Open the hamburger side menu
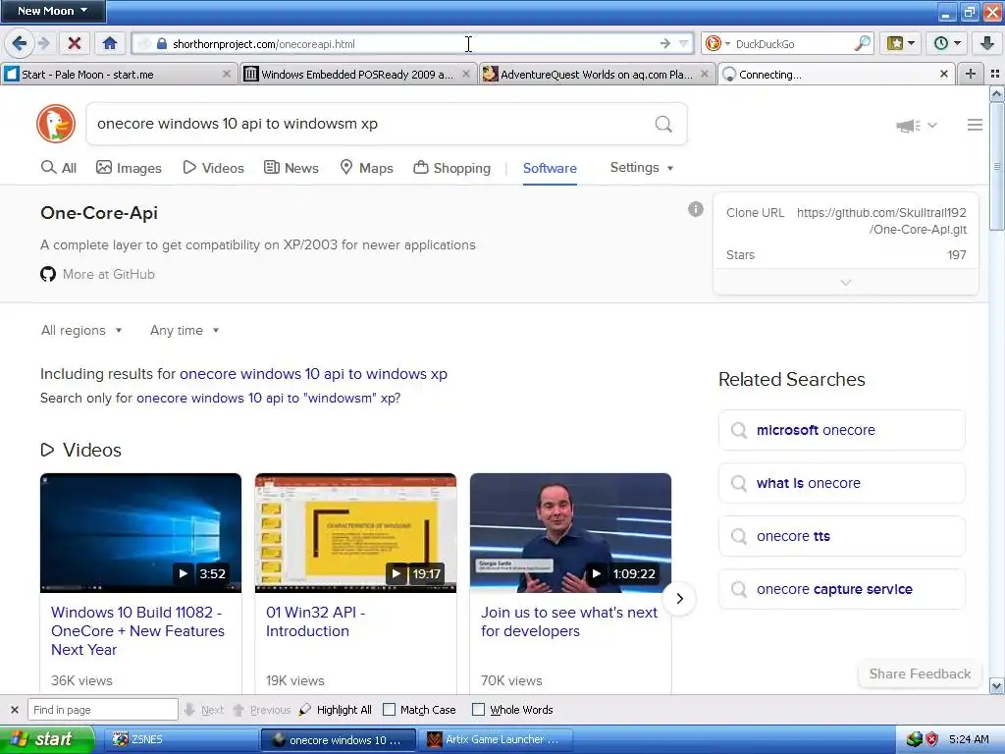The image size is (1005, 754). 975,125
